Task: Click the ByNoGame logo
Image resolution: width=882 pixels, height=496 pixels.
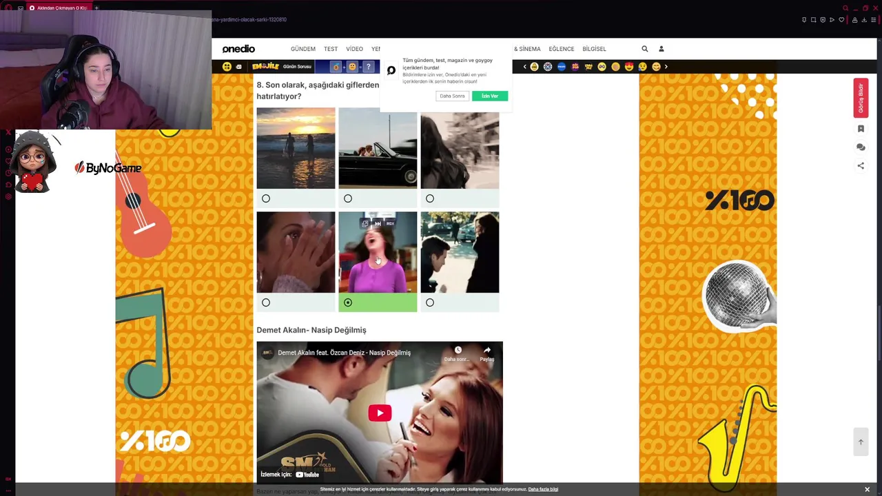Action: tap(107, 167)
